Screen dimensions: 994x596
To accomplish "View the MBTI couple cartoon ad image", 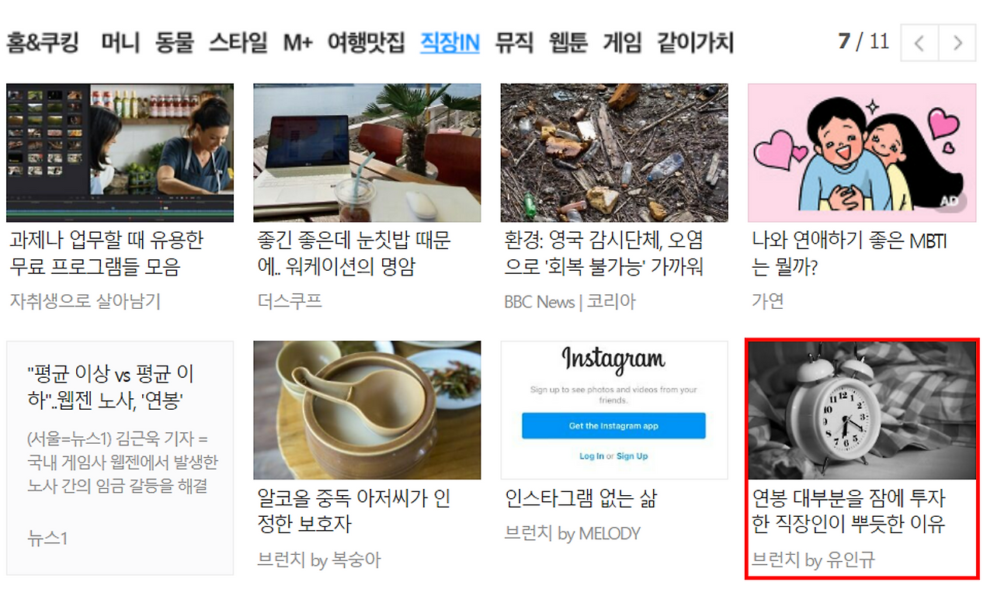I will coord(862,153).
